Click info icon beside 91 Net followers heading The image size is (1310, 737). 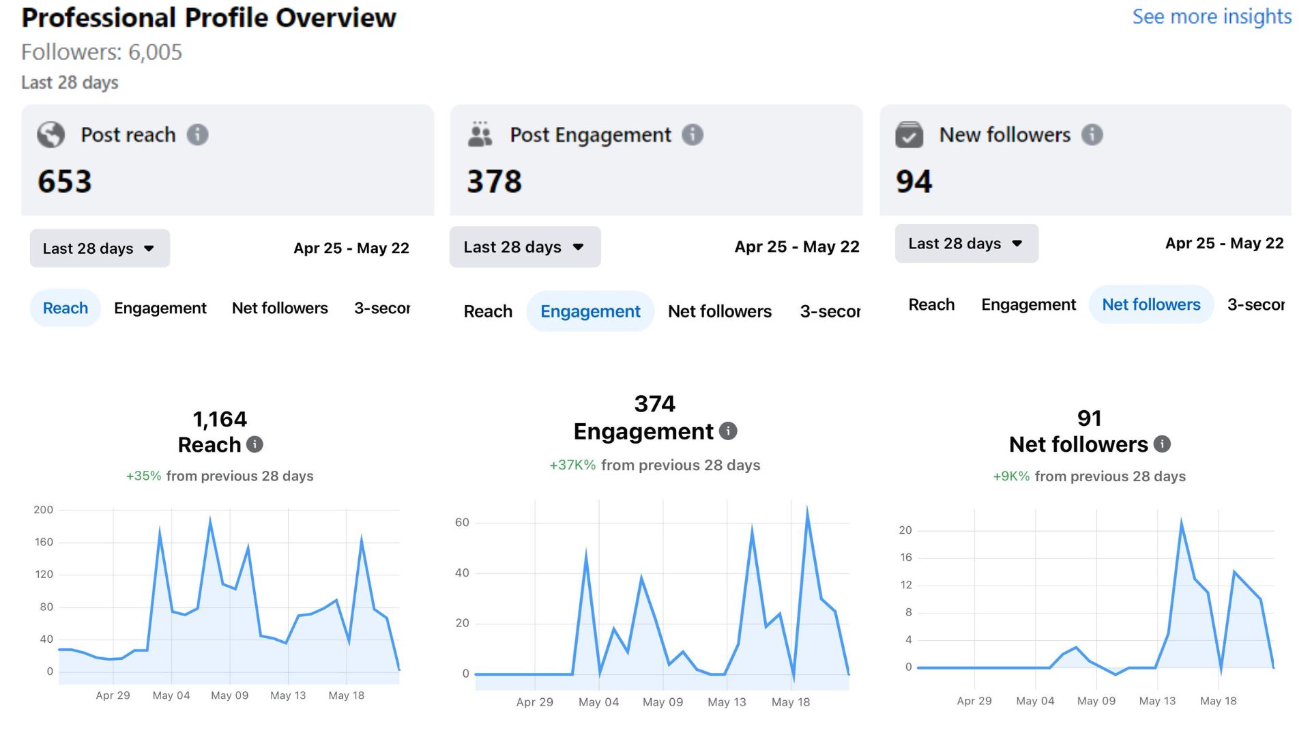(x=1162, y=444)
